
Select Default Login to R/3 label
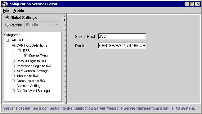pyautogui.click(x=31, y=61)
